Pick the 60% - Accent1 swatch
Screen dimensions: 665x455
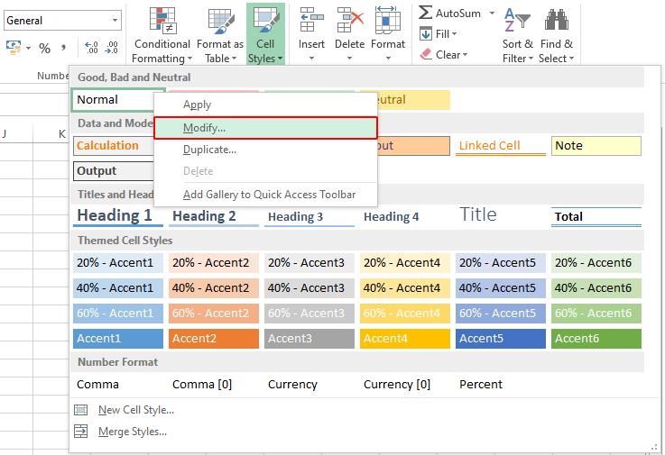[x=118, y=314]
